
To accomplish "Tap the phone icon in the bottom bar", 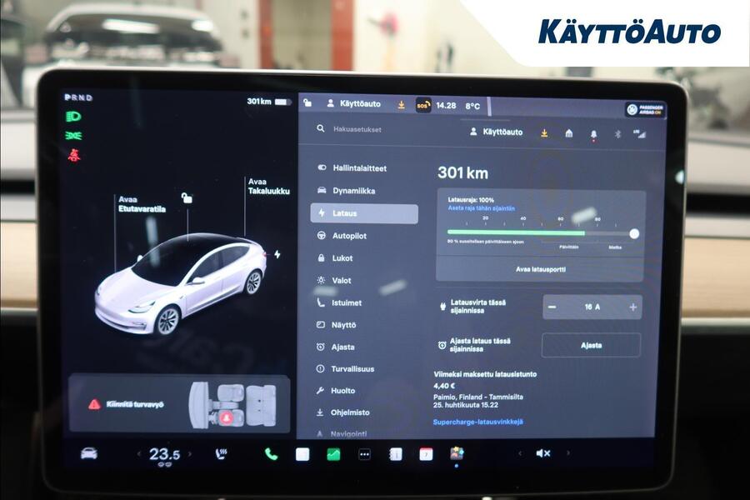I will point(268,454).
